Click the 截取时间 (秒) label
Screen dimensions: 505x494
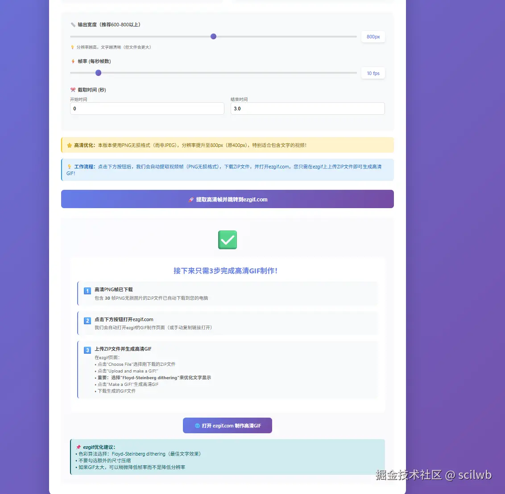pos(92,90)
